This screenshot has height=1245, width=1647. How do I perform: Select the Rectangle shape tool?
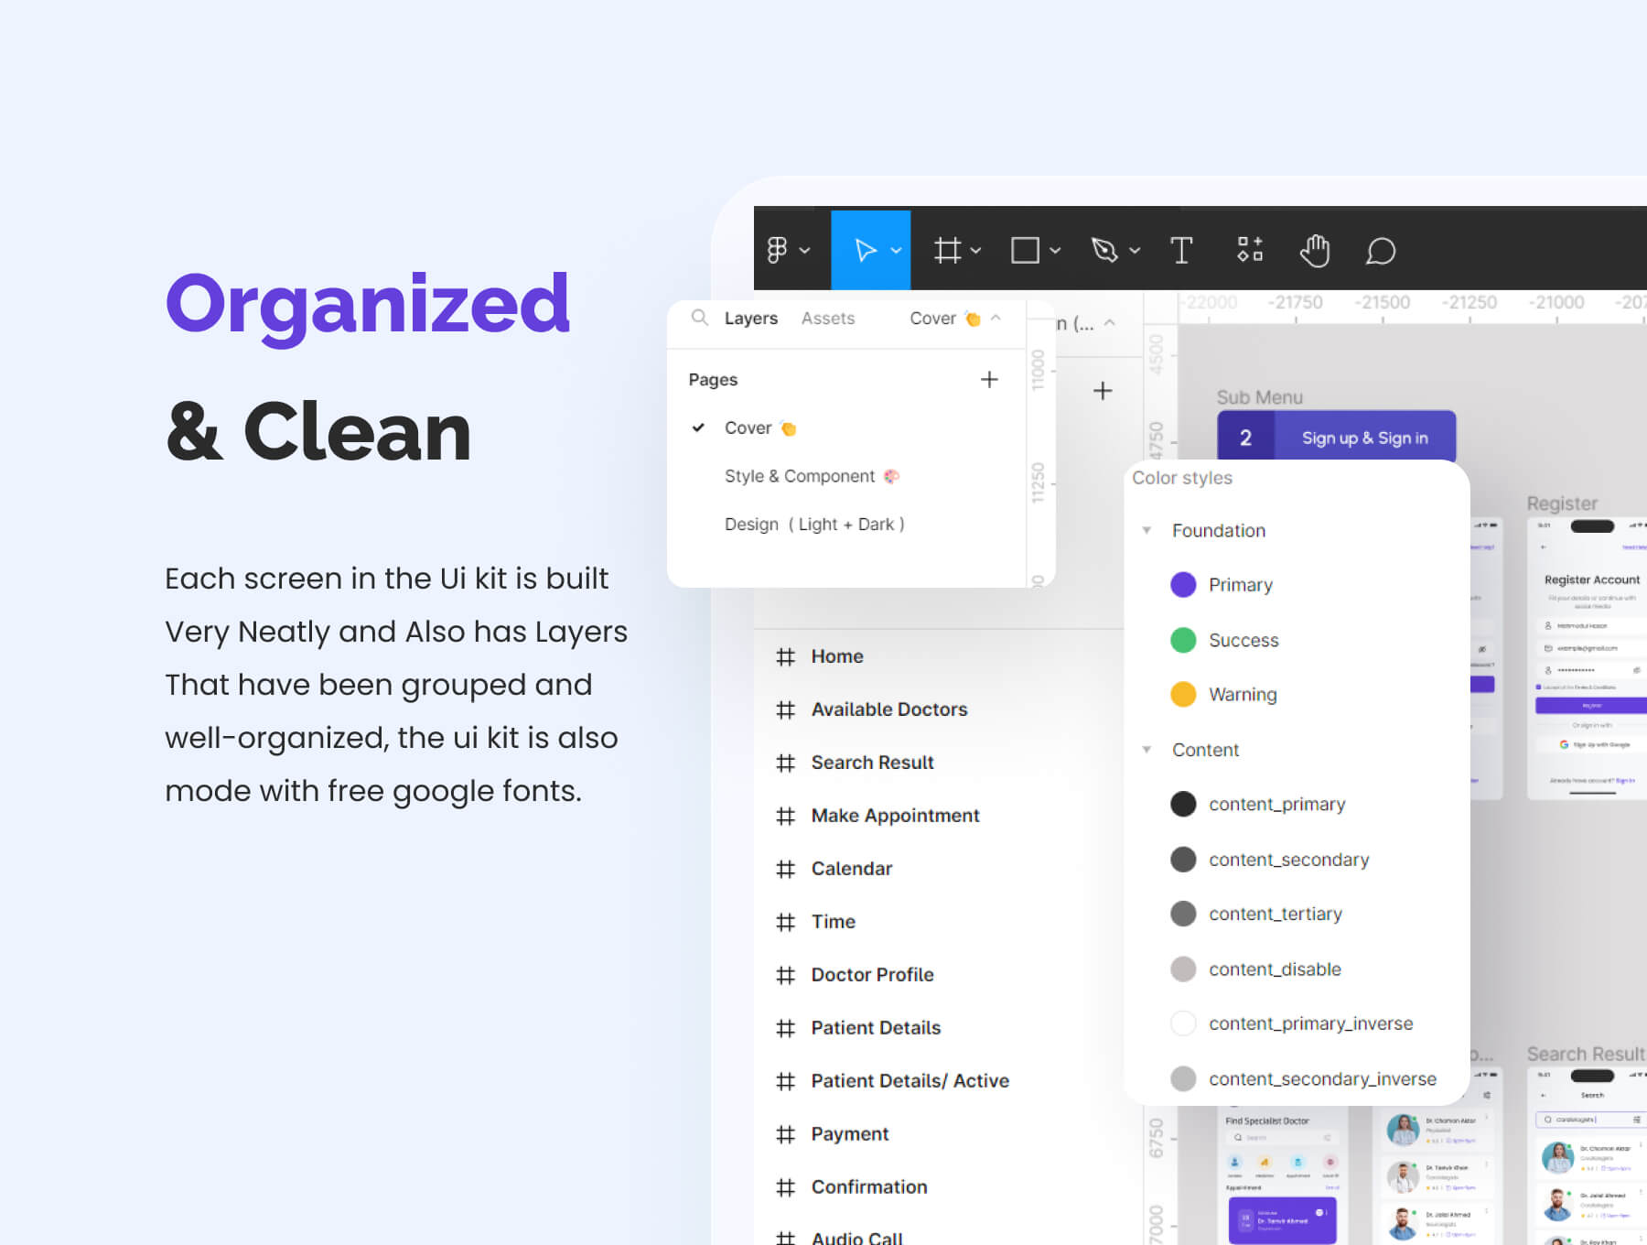click(1025, 250)
